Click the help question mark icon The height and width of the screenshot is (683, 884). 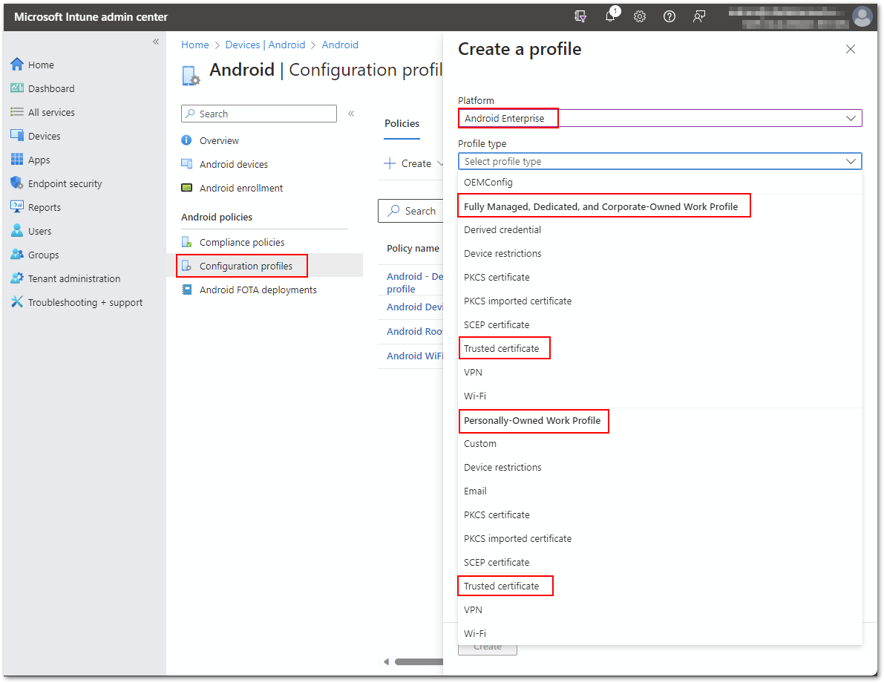point(669,16)
